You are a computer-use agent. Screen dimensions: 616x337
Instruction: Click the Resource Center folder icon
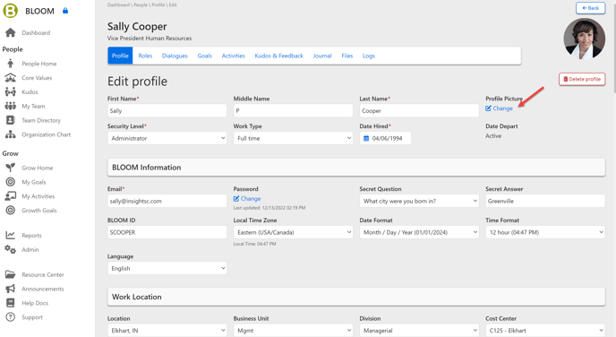[11, 274]
